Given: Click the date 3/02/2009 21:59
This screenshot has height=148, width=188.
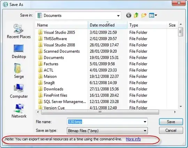Looking at the screenshot, I should [103, 32].
